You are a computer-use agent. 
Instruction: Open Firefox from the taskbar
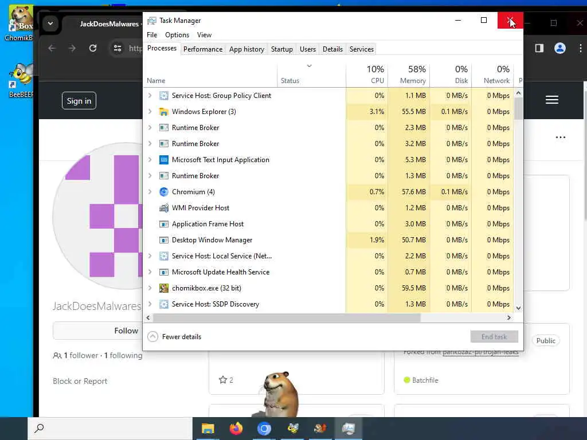236,429
